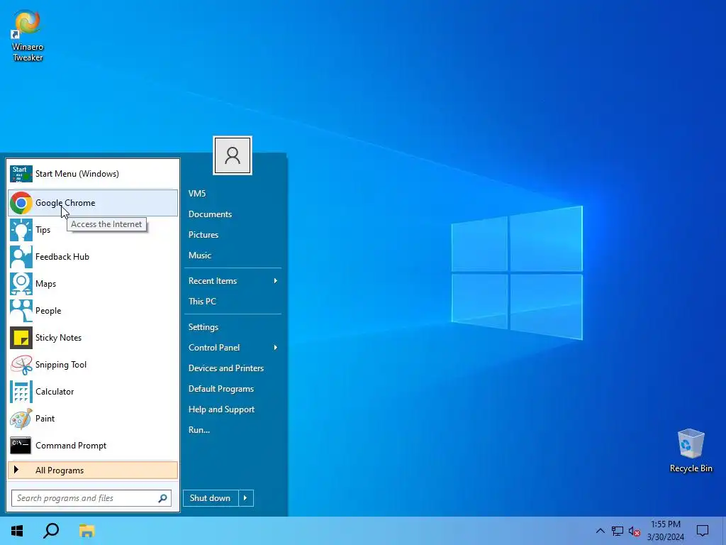Viewport: 726px width, 545px height.
Task: Show hidden tray icons chevron
Action: [x=600, y=531]
